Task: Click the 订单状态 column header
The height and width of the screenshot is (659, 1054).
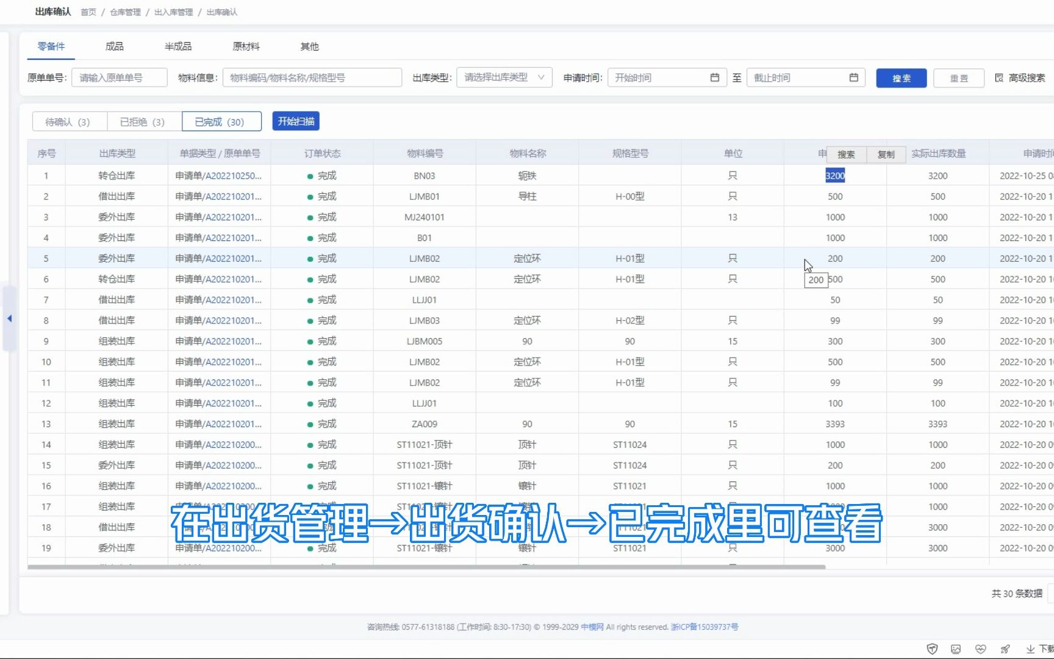Action: pos(322,153)
